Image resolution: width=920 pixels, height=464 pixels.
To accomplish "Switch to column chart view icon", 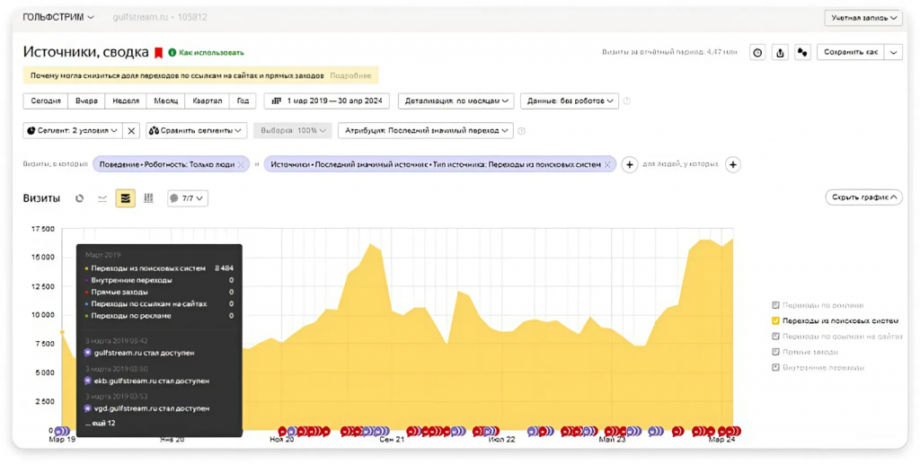I will click(148, 198).
